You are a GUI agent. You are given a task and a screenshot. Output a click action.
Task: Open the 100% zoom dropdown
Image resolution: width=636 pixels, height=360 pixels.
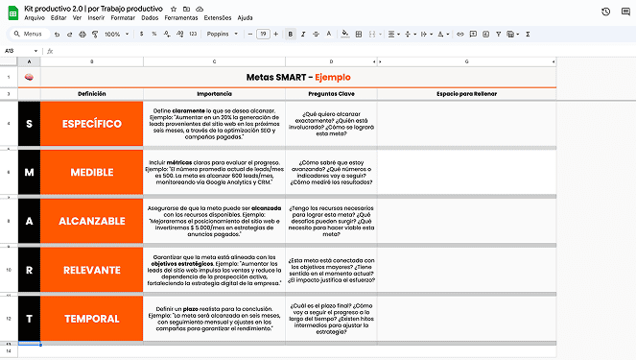point(117,35)
